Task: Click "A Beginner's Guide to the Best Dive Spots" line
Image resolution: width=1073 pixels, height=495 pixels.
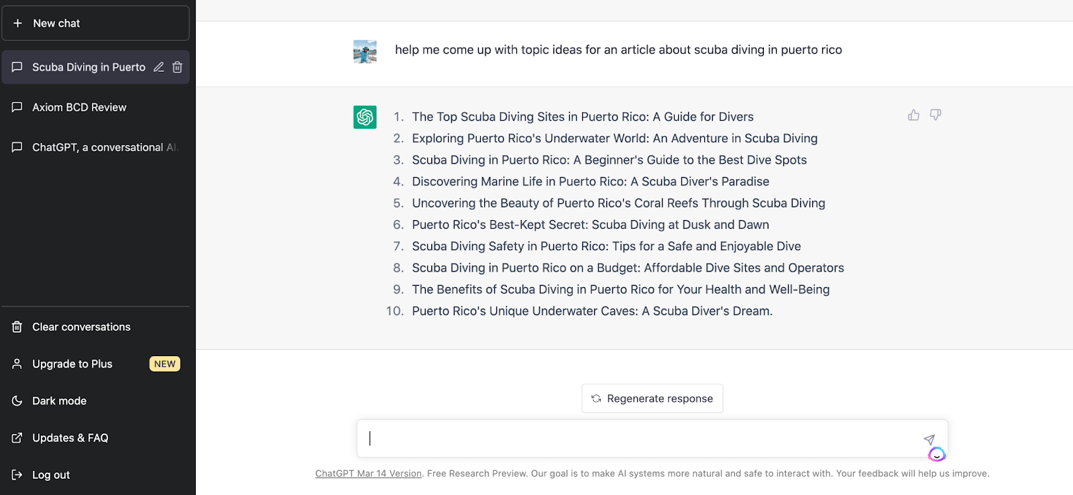Action: (609, 160)
